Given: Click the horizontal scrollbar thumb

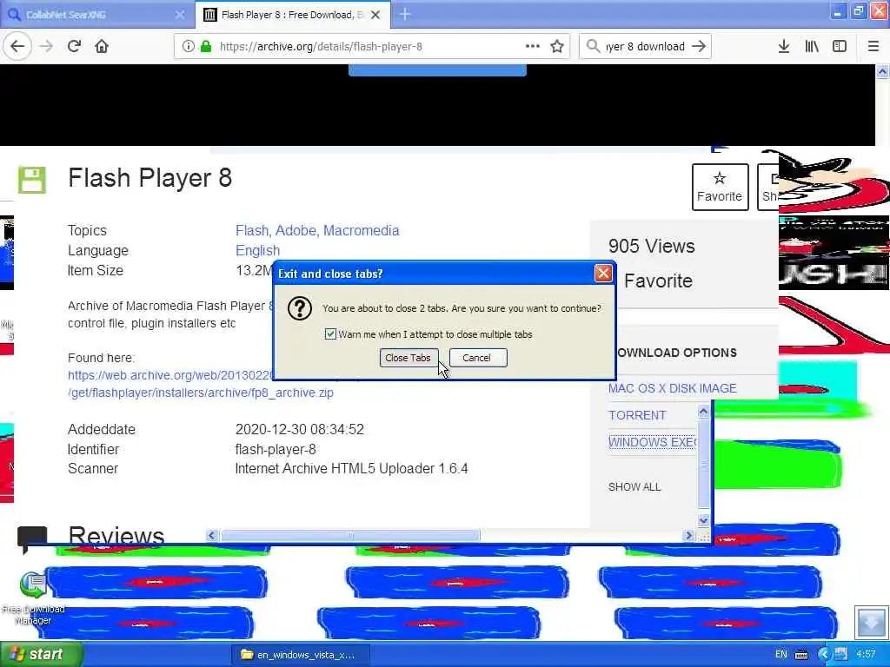Looking at the screenshot, I should [x=350, y=535].
